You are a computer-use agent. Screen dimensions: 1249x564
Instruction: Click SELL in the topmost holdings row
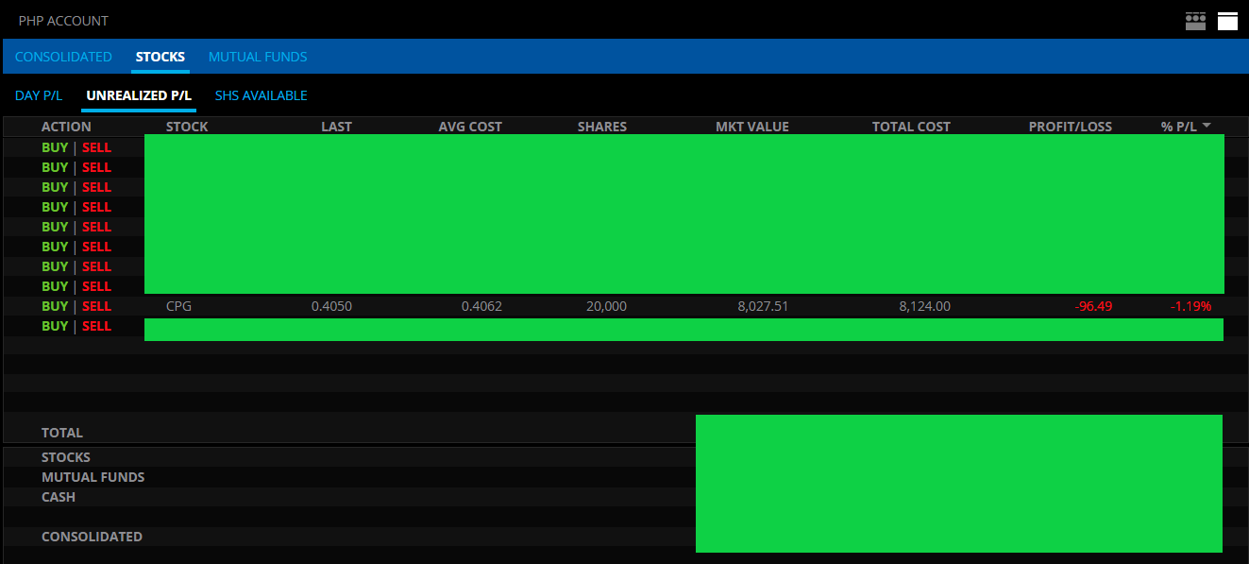[96, 147]
